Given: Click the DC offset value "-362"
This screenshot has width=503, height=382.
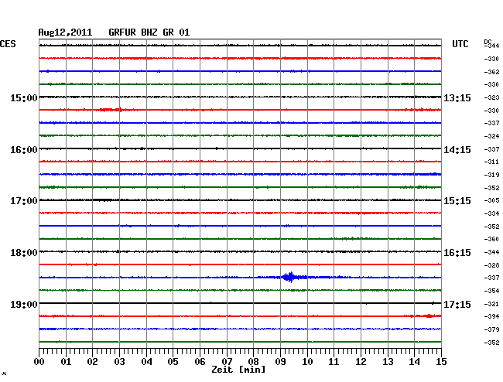Looking at the screenshot, I should click(x=491, y=72).
